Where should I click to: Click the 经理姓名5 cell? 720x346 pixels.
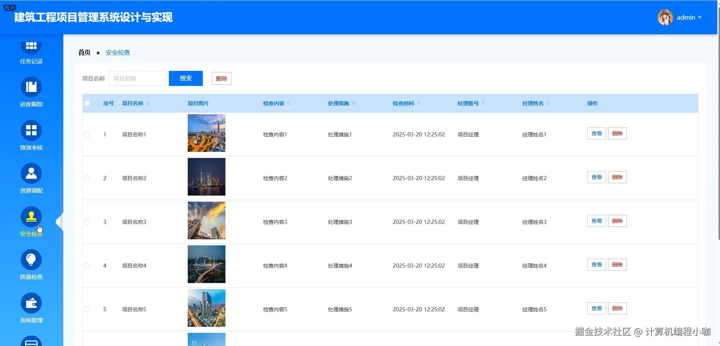(x=534, y=309)
